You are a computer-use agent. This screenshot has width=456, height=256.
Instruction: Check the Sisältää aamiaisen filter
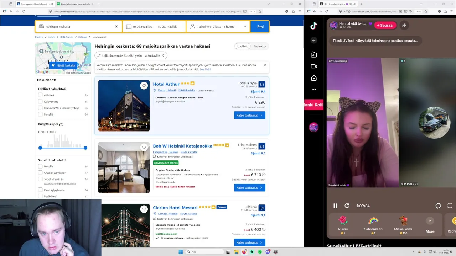coord(40,173)
